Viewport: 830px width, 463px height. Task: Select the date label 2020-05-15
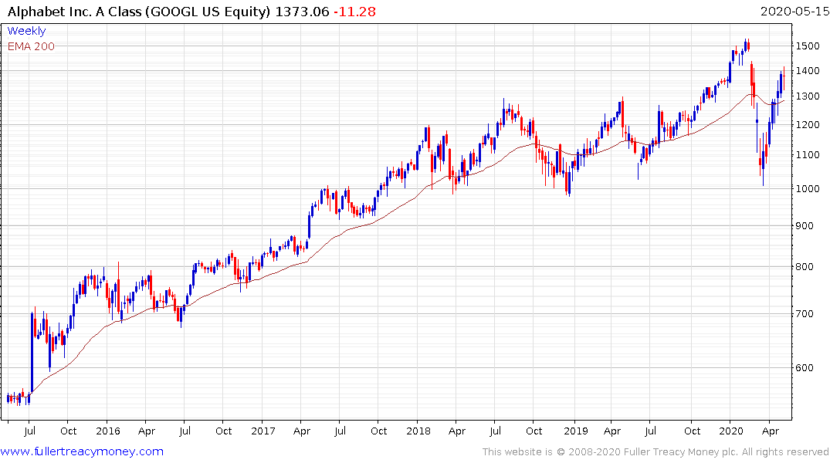794,12
